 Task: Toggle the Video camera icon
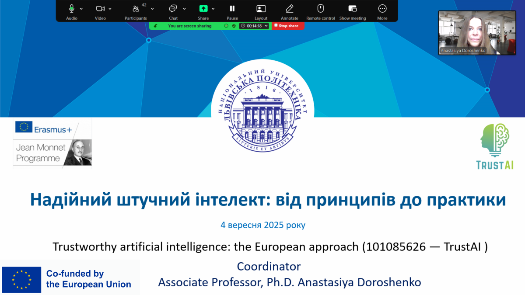pyautogui.click(x=100, y=8)
